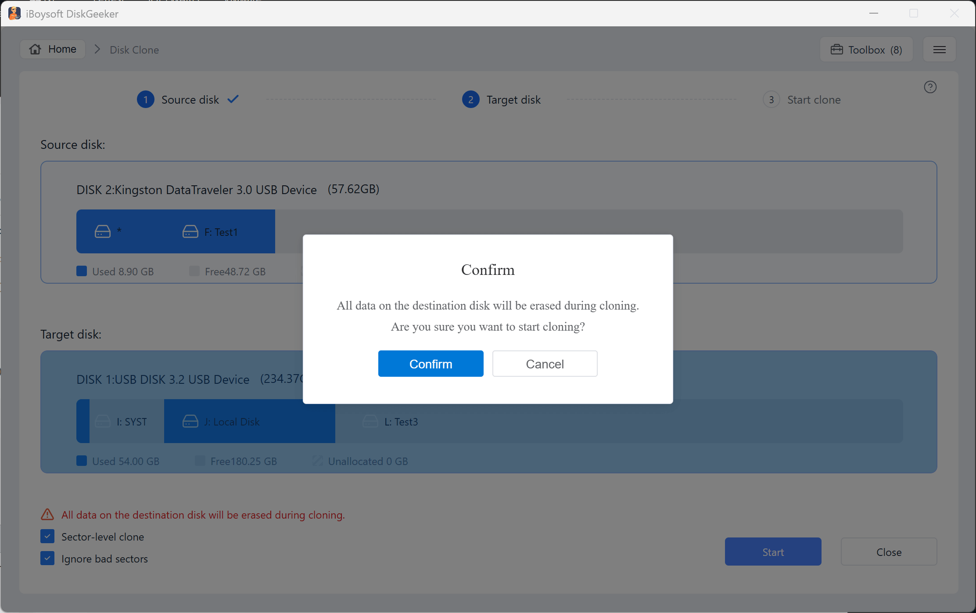976x613 pixels.
Task: Go to step 2 Target disk
Action: click(502, 100)
